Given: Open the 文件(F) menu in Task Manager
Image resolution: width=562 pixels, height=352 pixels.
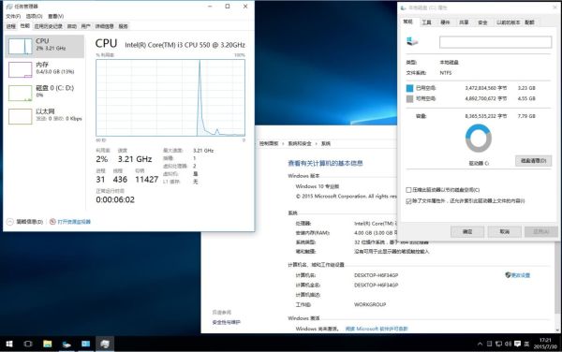Looking at the screenshot, I should point(13,16).
